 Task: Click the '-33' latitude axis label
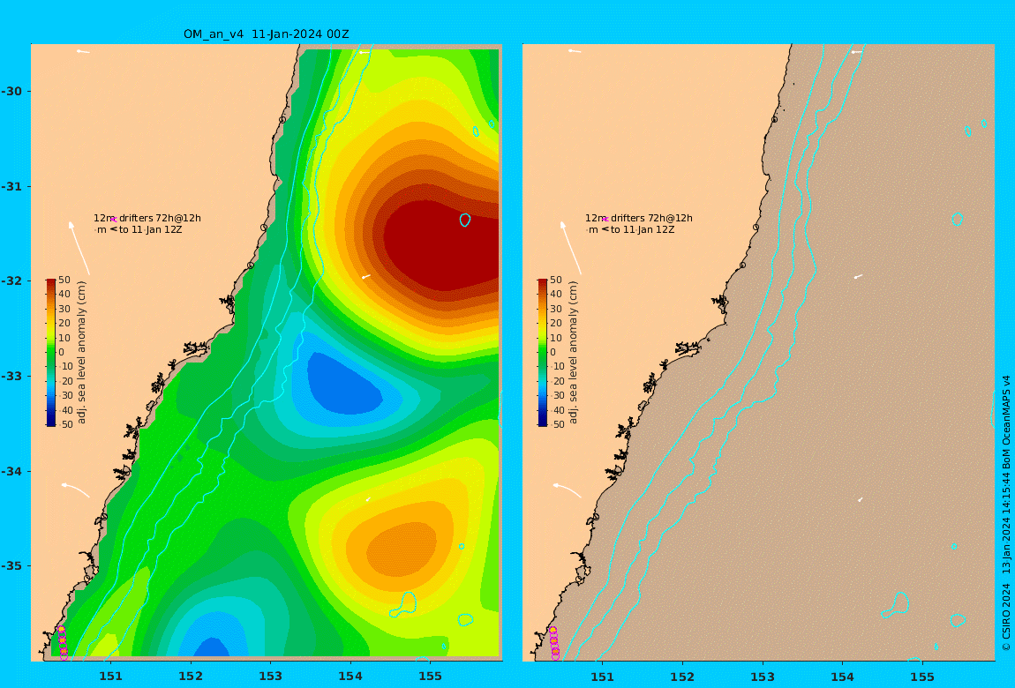[x=11, y=376]
